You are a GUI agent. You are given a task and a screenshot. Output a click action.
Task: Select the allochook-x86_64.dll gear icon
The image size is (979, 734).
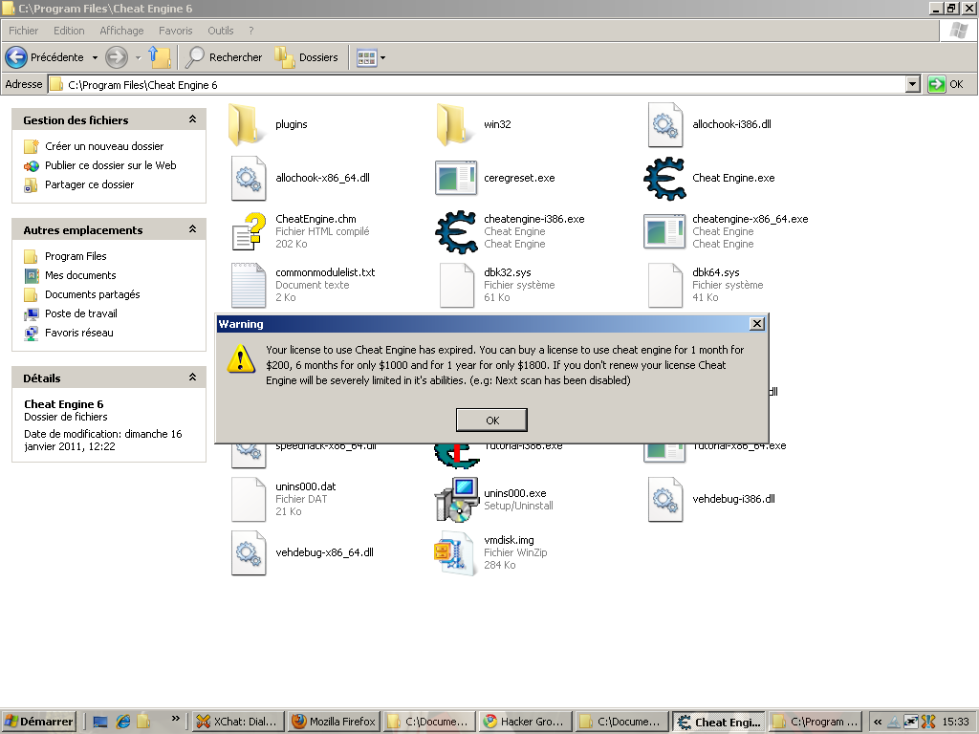[249, 179]
